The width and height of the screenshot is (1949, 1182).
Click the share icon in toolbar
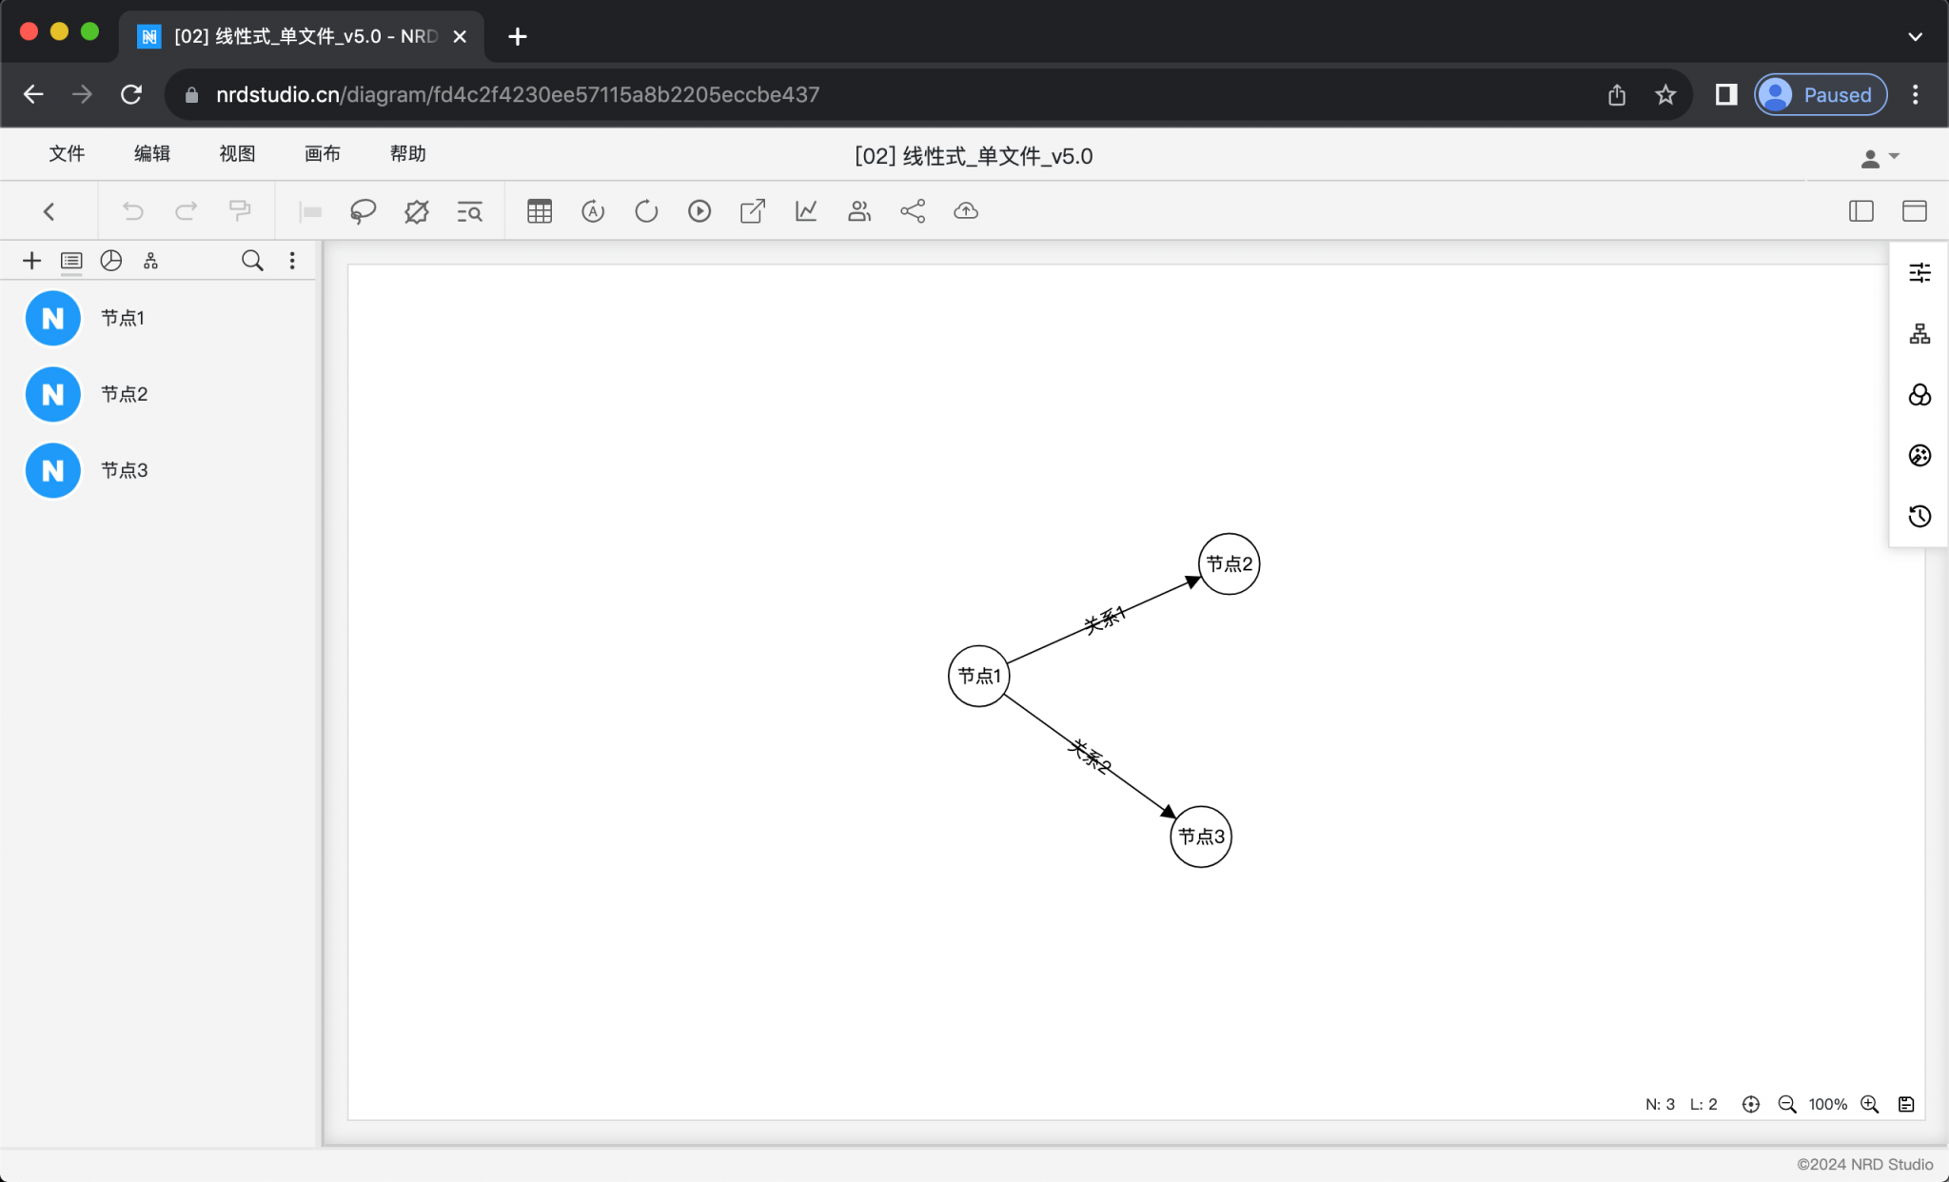913,211
